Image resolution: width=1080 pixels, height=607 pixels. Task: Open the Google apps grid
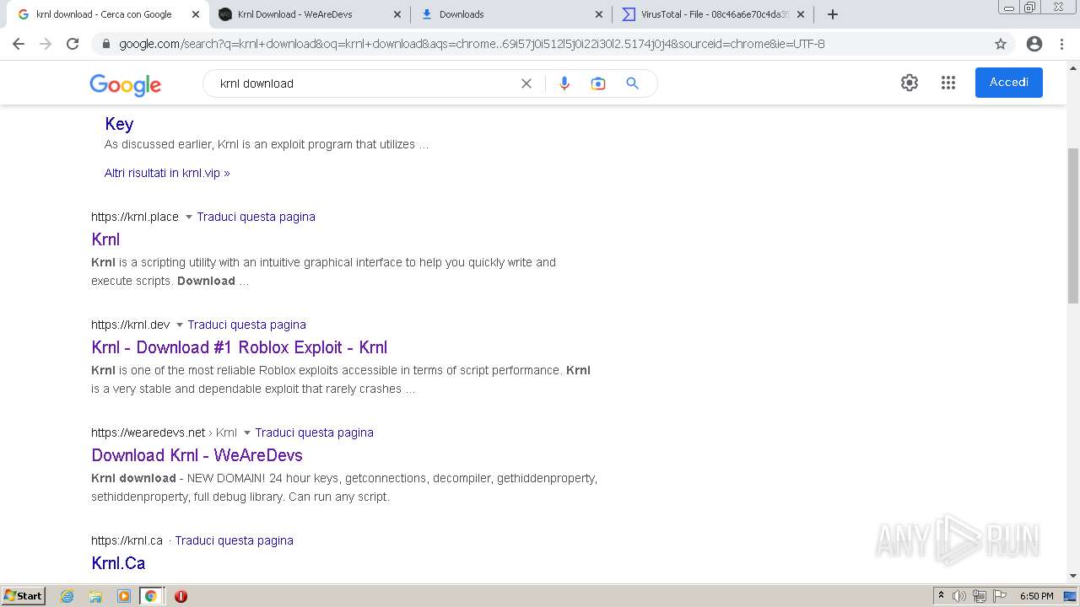coord(948,83)
